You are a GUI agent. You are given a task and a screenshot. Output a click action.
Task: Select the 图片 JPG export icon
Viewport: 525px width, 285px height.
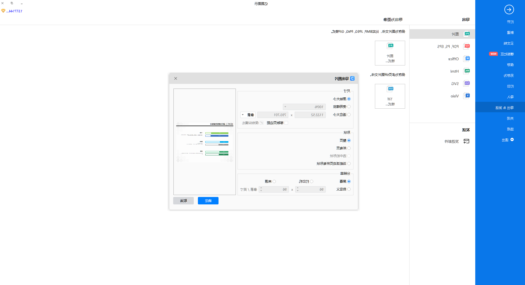click(467, 34)
